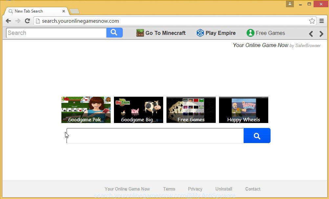Show previous toolbar items with left chevron

click(x=311, y=34)
